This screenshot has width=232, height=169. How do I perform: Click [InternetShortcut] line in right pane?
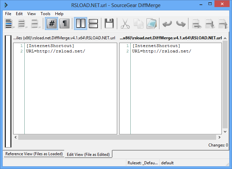(156, 46)
